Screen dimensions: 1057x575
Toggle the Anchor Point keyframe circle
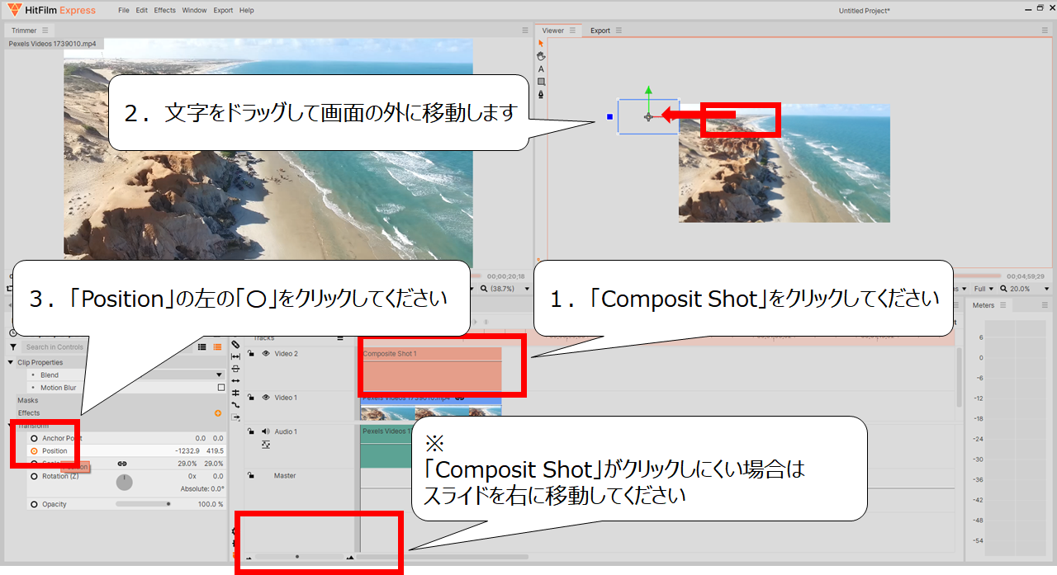pos(34,438)
